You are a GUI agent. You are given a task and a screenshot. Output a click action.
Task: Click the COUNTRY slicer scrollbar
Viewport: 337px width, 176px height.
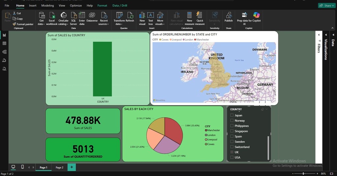click(x=268, y=148)
